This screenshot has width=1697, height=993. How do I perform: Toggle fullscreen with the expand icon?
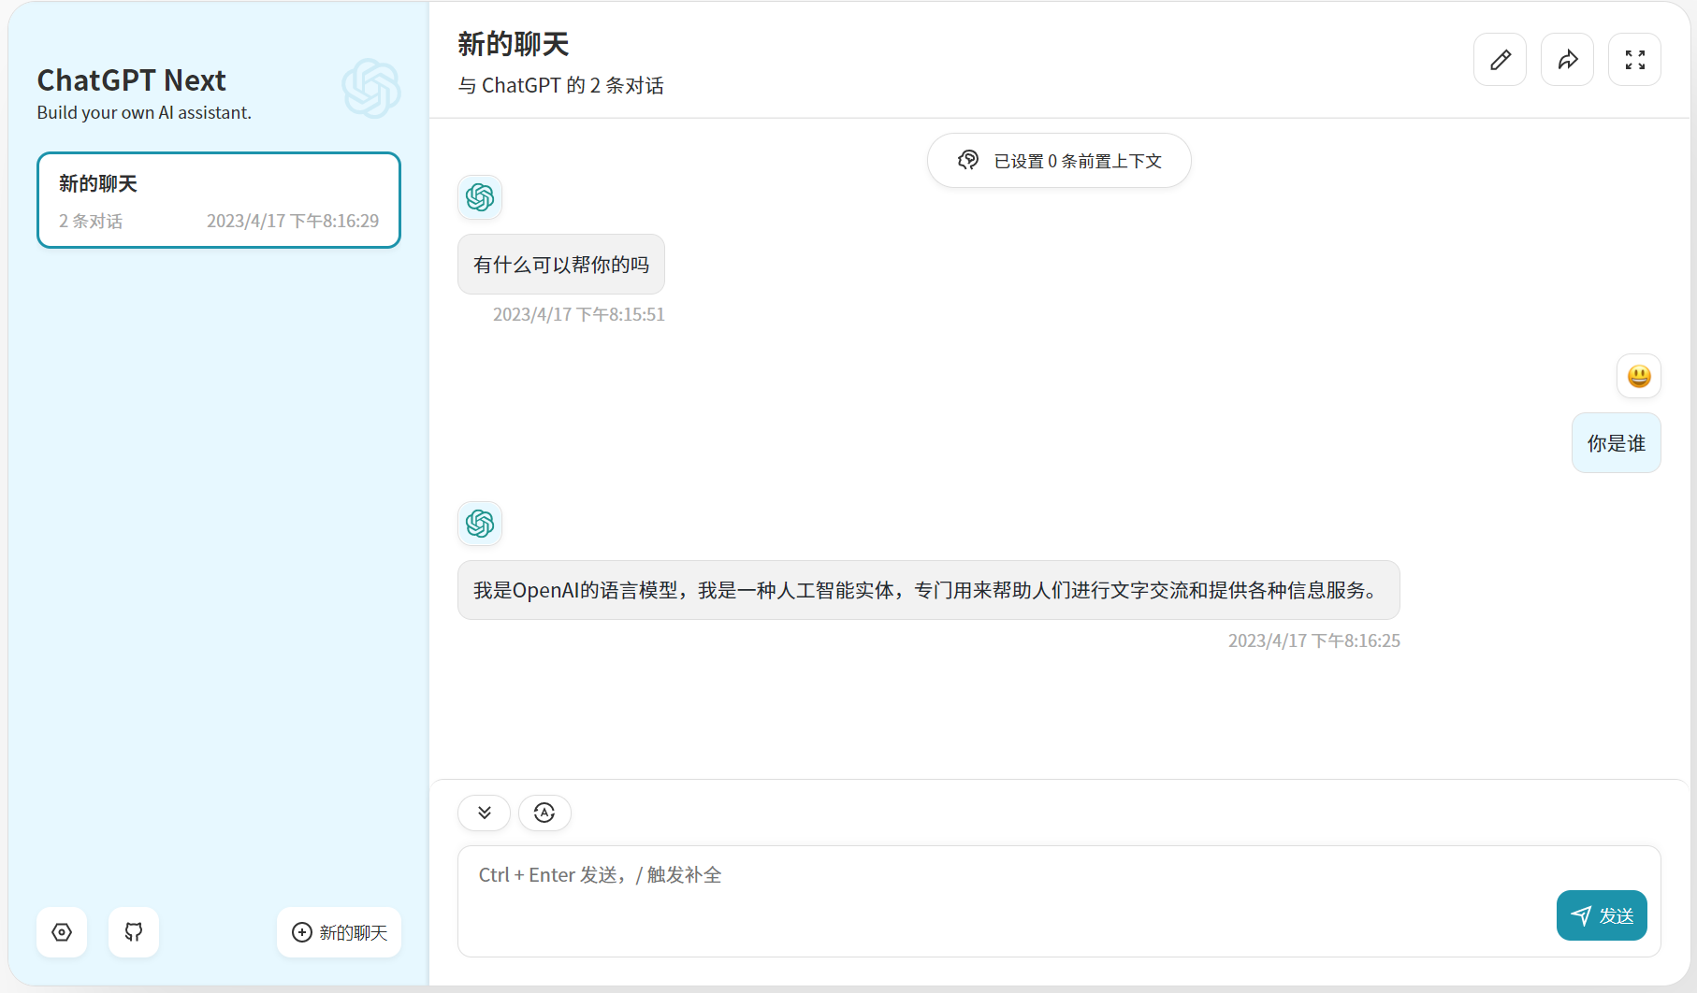coord(1634,60)
